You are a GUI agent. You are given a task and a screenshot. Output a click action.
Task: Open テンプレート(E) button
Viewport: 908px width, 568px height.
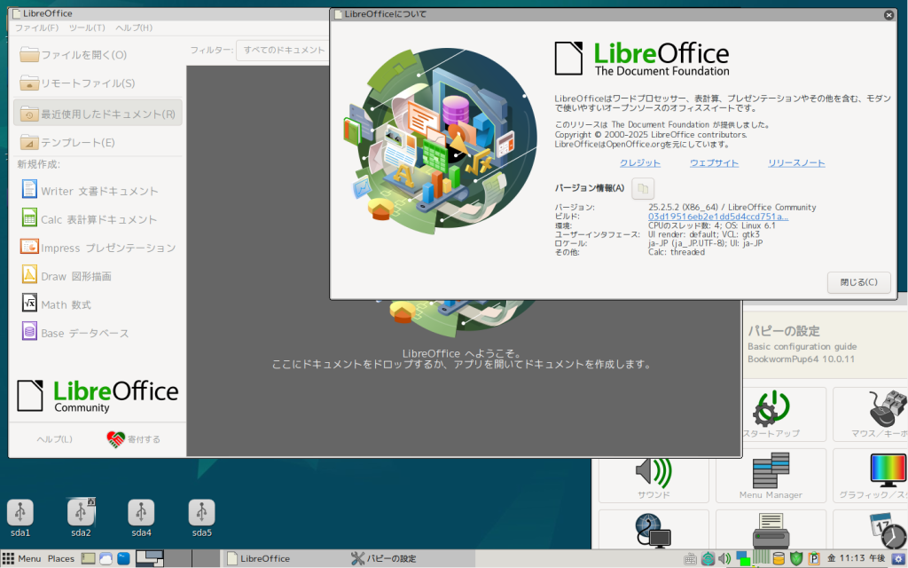point(98,142)
